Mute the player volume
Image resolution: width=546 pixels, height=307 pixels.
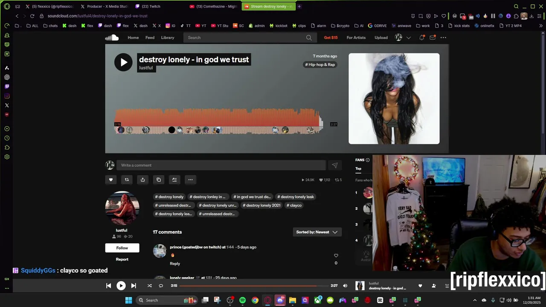(x=345, y=286)
